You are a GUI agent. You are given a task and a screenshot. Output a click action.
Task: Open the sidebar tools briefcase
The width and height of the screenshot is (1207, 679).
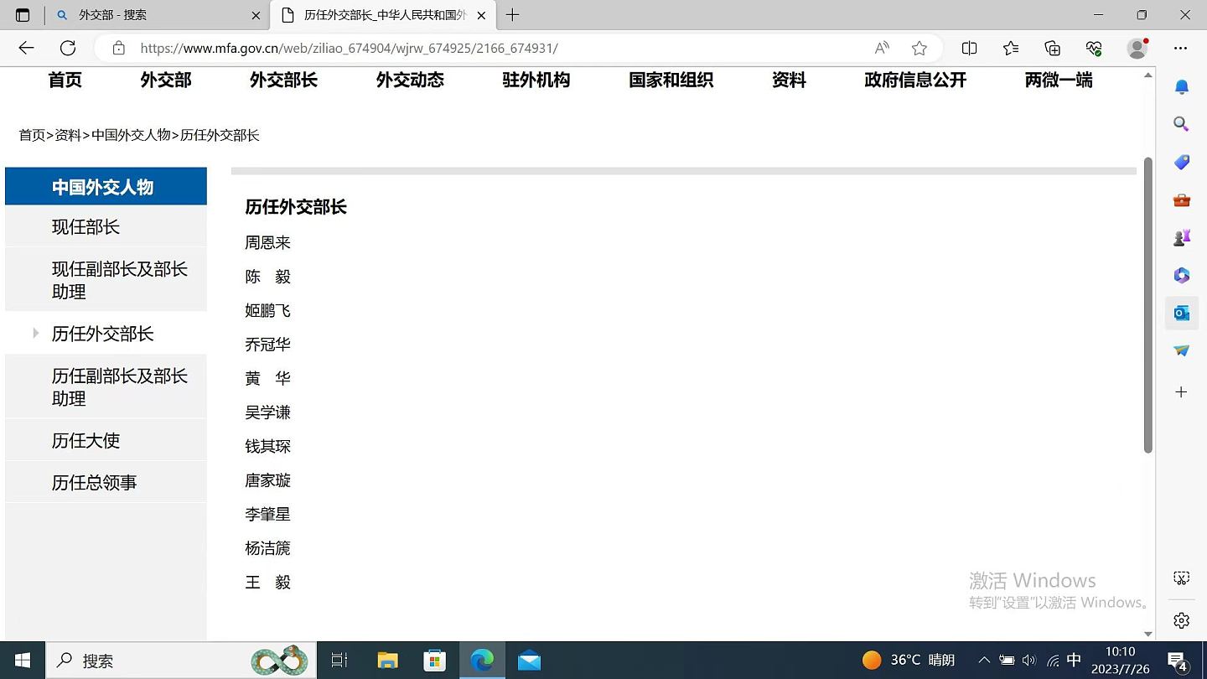click(1181, 200)
